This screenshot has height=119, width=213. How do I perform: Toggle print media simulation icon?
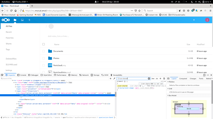click(164, 79)
